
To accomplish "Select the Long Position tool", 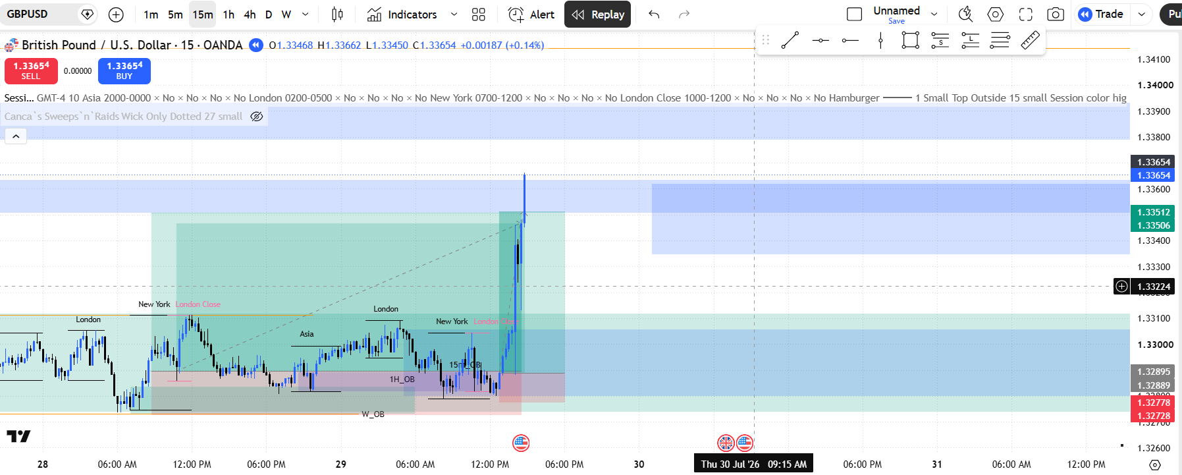I will click(x=971, y=40).
